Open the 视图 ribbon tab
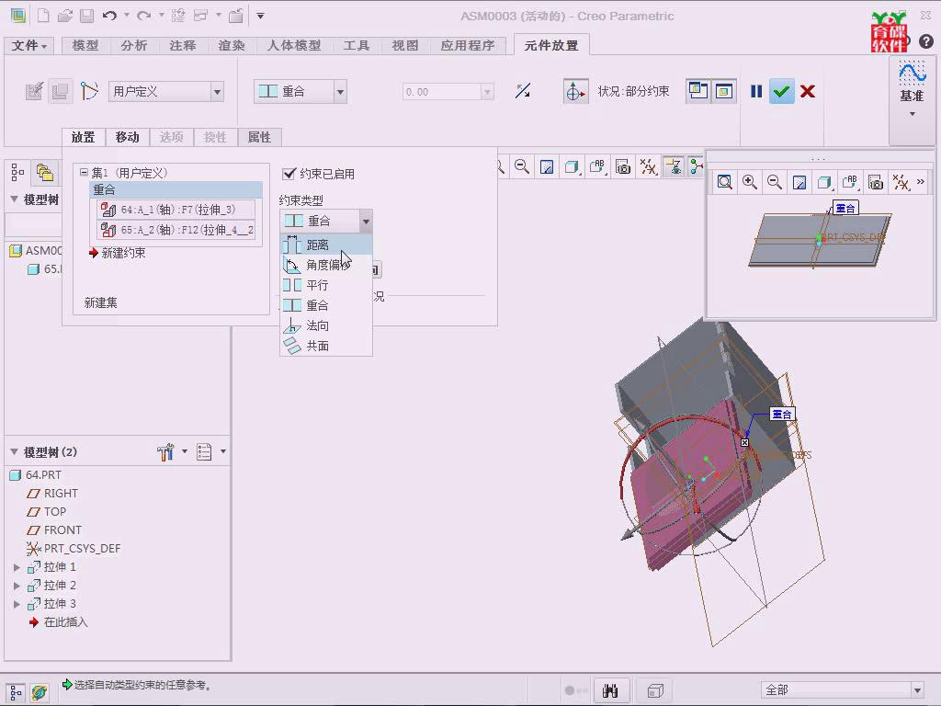The height and width of the screenshot is (706, 941). (405, 46)
